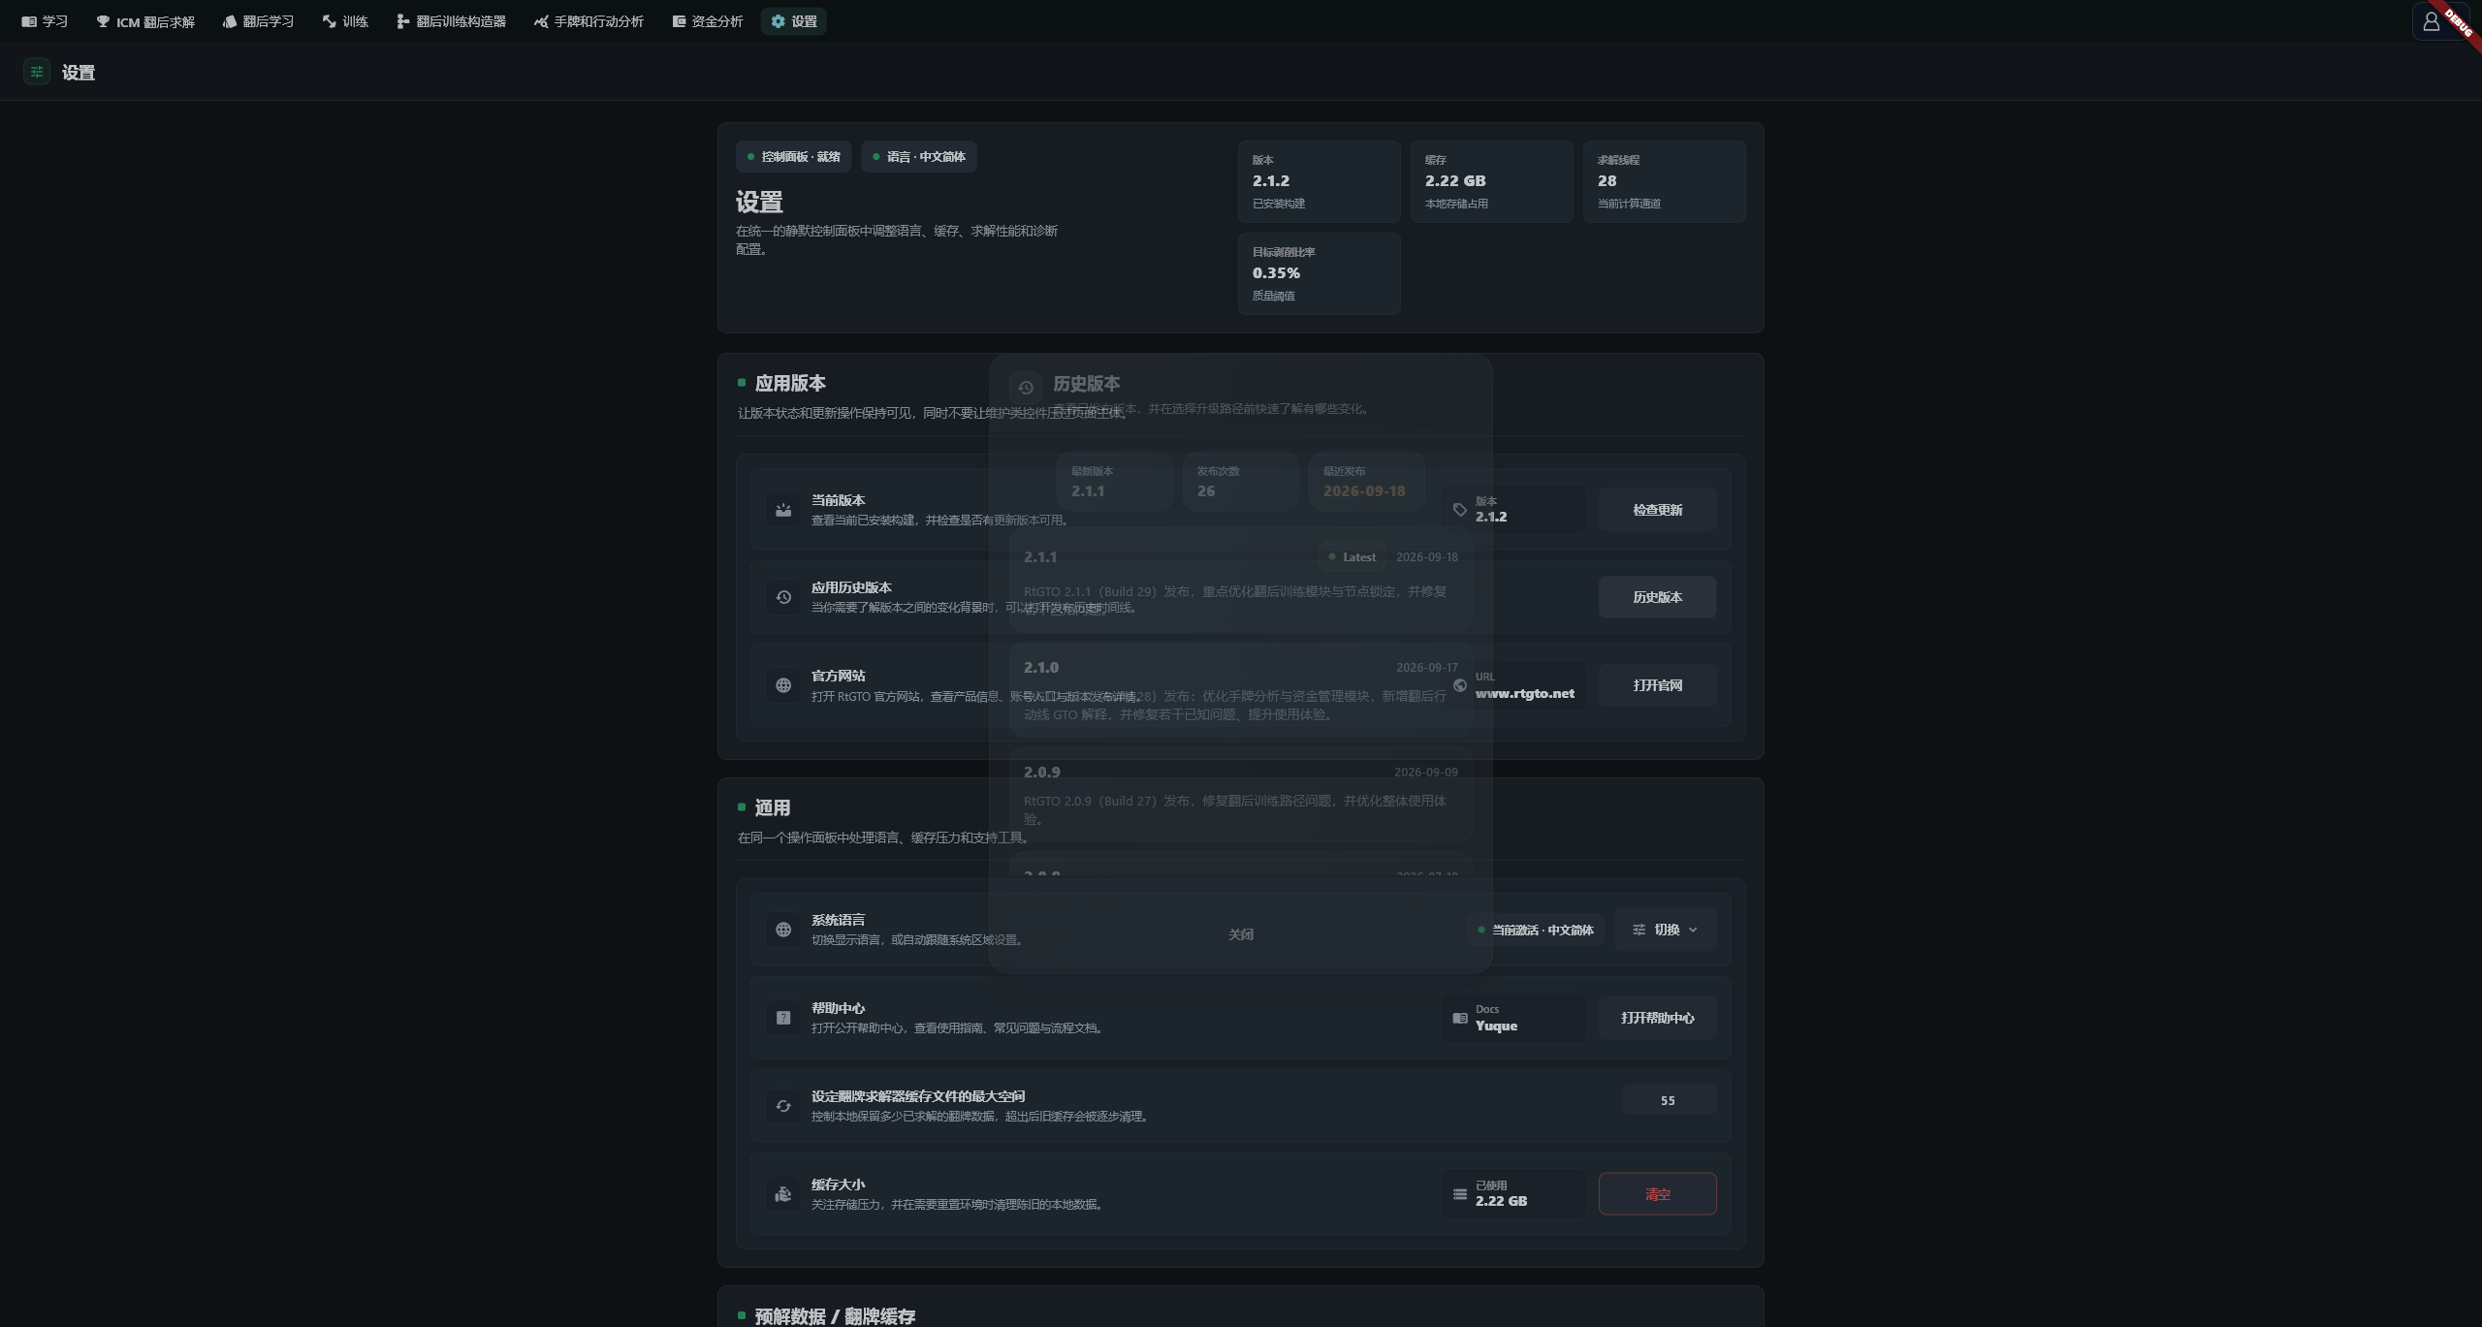The height and width of the screenshot is (1327, 2482).
Task: Click the Latest badge on release 2.1.1
Action: click(x=1352, y=557)
